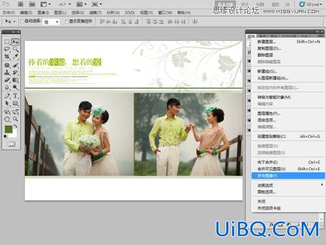This screenshot has width=326, height=245.
Task: Click the right couple photo on canvas
Action: [188, 135]
